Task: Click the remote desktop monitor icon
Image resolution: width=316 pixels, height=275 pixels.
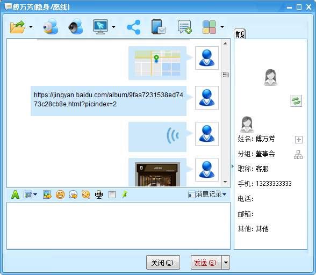Action: pos(100,27)
